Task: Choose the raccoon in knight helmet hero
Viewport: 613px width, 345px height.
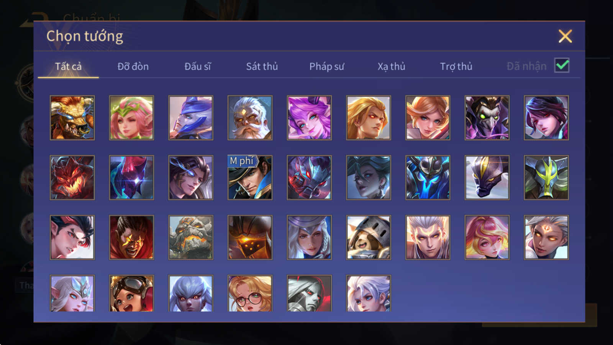Action: pos(369,237)
